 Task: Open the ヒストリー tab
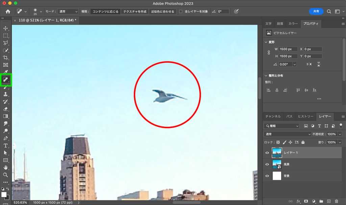click(305, 116)
